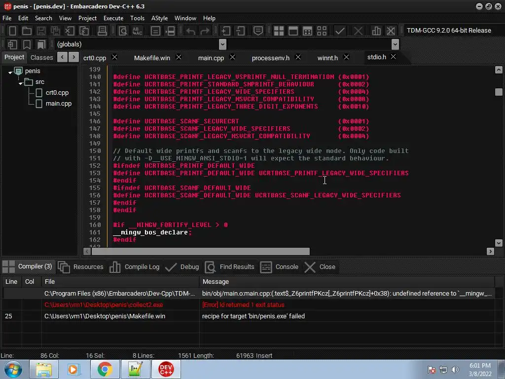This screenshot has height=379, width=505.
Task: Switch to the Classes tab
Action: click(x=41, y=58)
